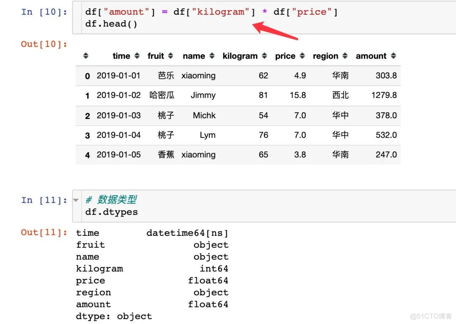The height and width of the screenshot is (324, 456).
Task: Select amount value 303.8
Action: (386, 76)
